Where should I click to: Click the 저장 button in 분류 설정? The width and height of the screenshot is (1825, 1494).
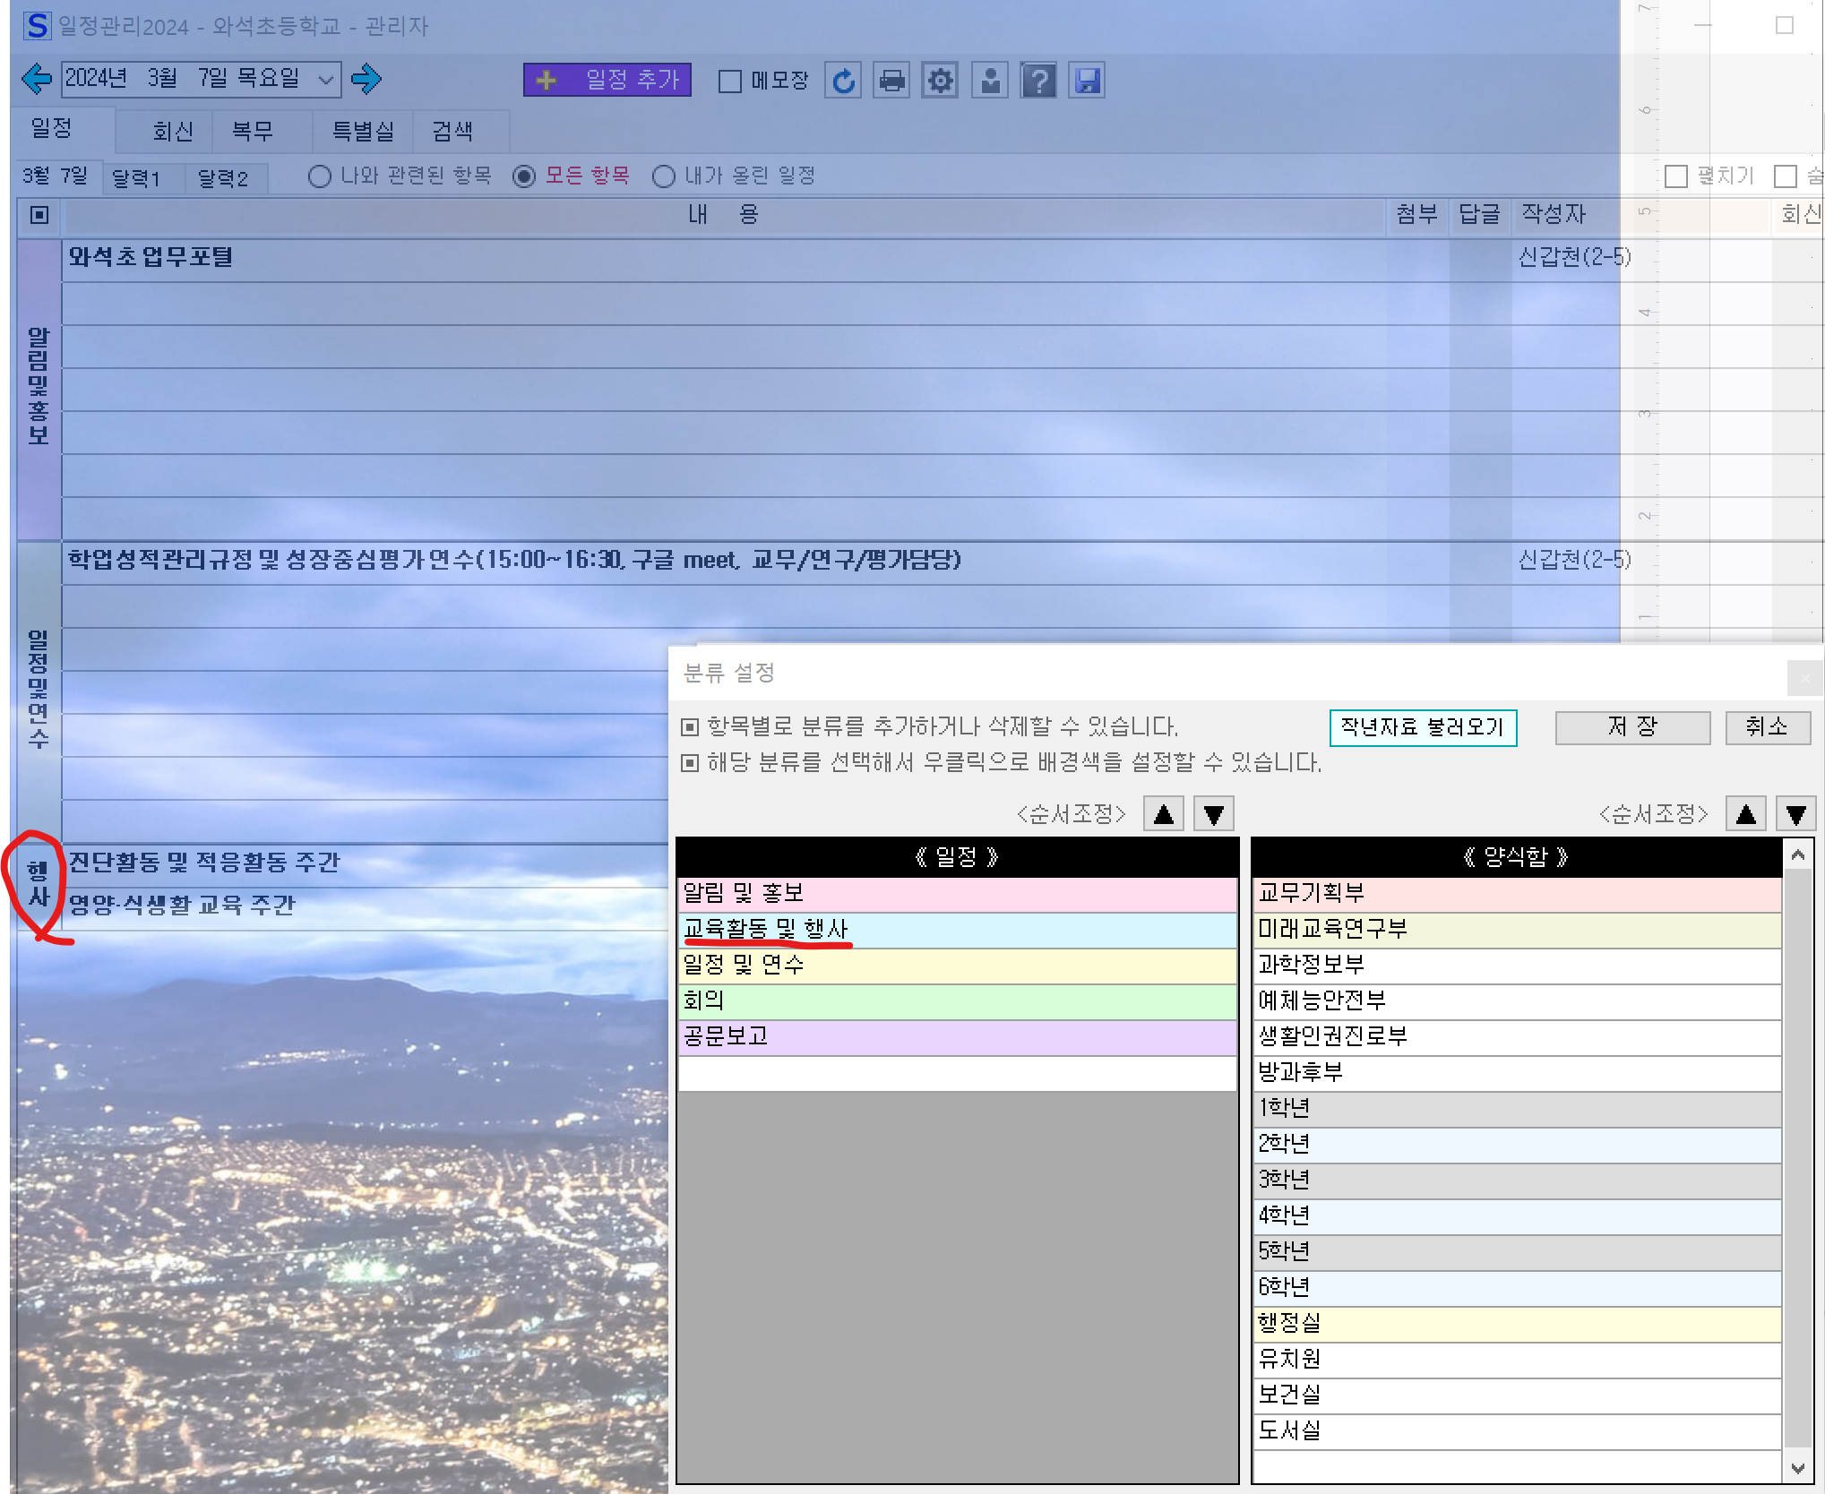1632,727
